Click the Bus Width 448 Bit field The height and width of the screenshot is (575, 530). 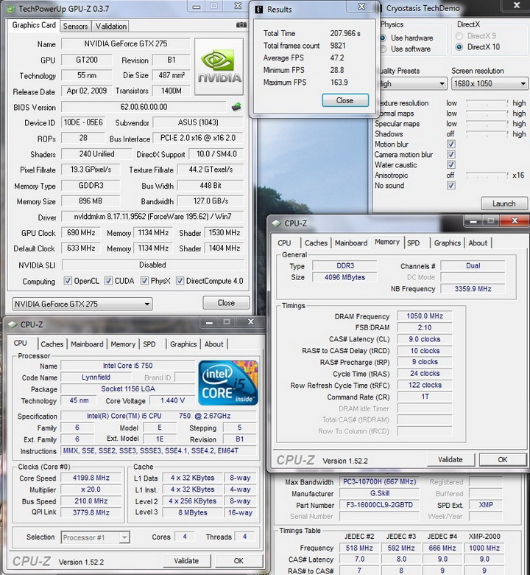click(211, 186)
